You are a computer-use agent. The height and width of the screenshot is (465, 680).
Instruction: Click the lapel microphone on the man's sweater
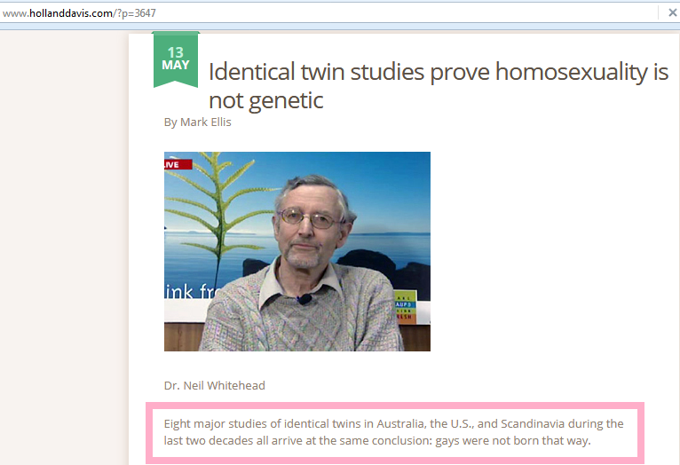305,298
